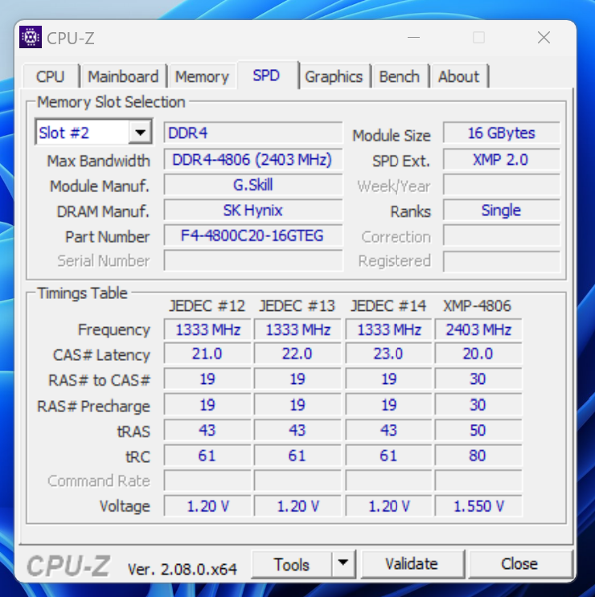Click the XMP tRC value 80
595x597 pixels.
[478, 456]
